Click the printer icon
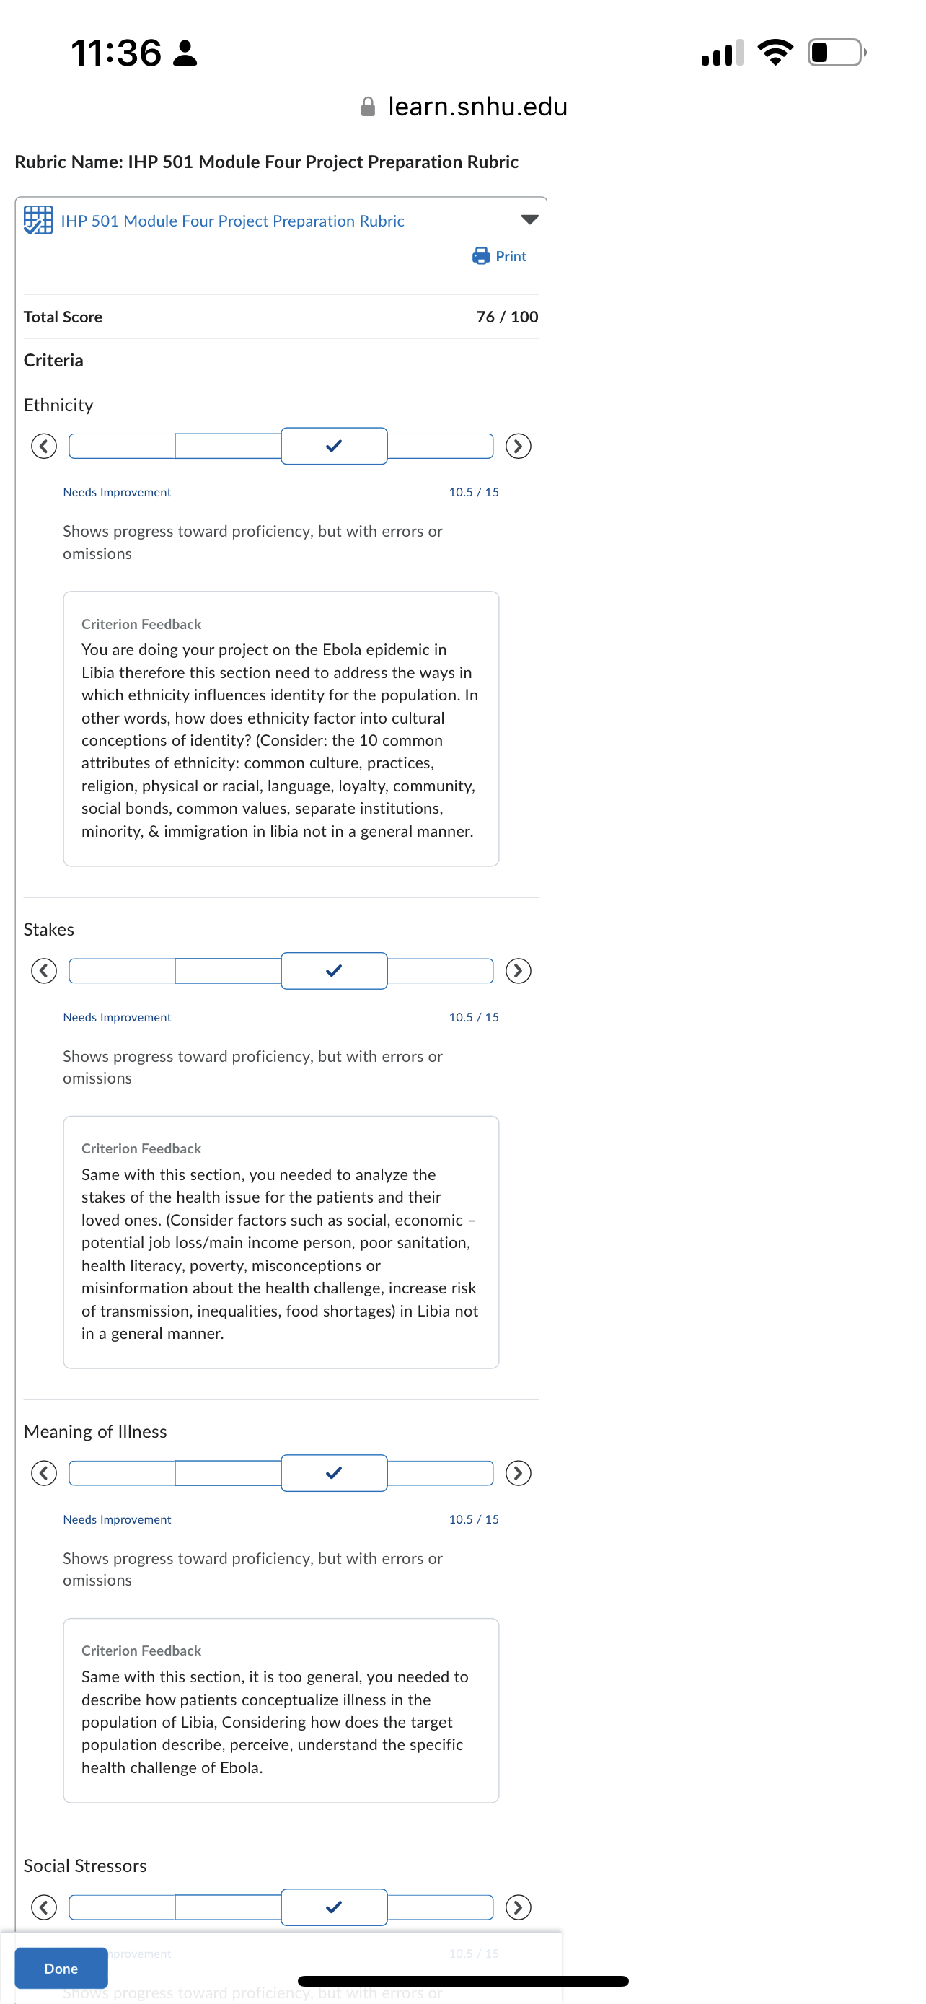The width and height of the screenshot is (926, 2004). coord(481,256)
